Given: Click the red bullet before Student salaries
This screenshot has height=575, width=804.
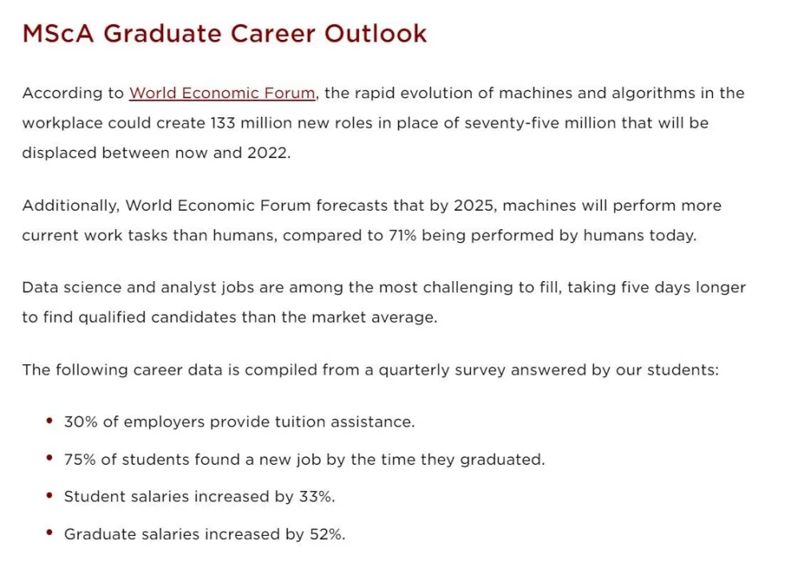Looking at the screenshot, I should point(50,496).
